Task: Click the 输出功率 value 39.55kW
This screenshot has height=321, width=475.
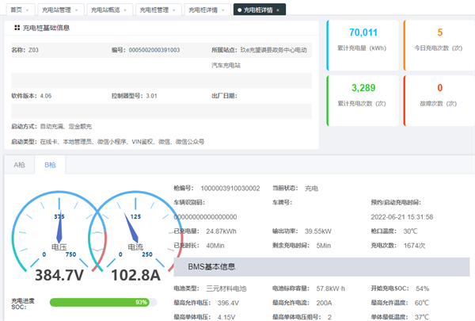Action: [318, 231]
